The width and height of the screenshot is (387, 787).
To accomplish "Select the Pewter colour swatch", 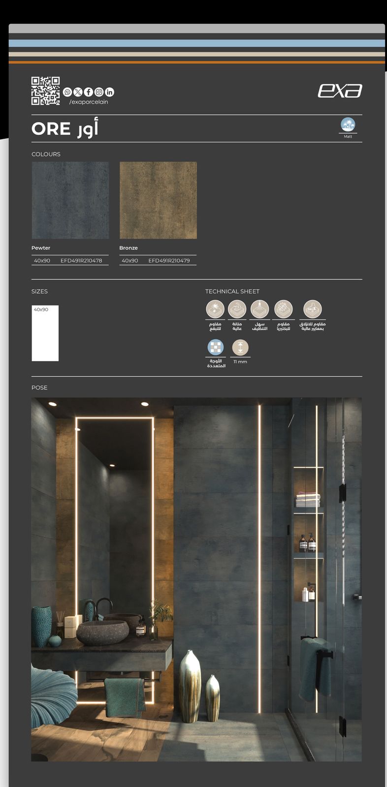I will pos(70,200).
